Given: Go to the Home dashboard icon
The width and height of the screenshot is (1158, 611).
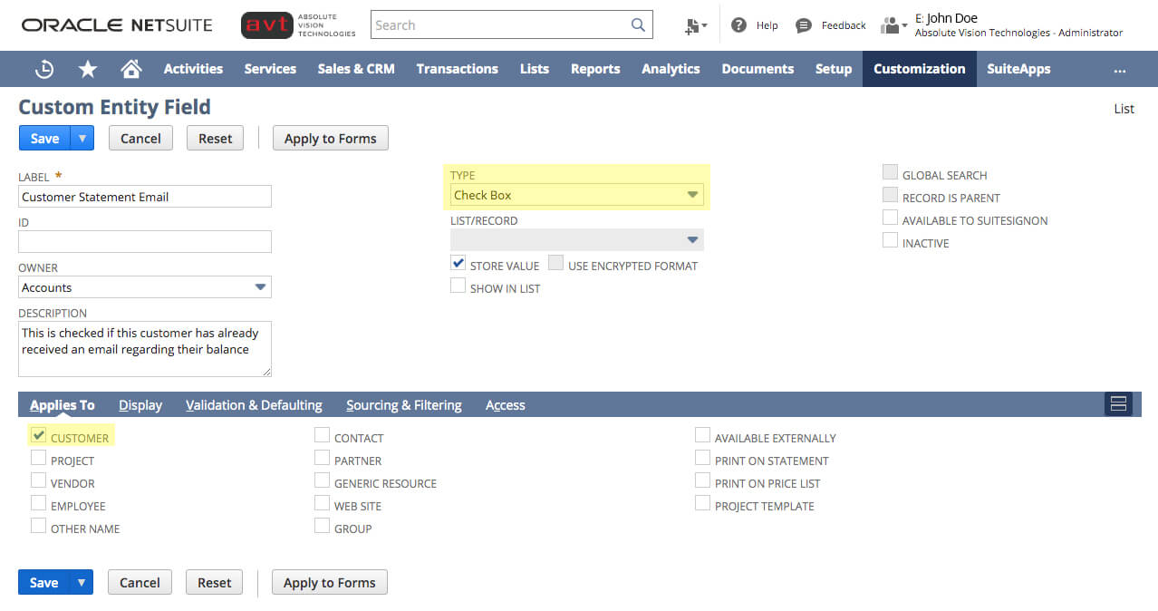Looking at the screenshot, I should (130, 68).
